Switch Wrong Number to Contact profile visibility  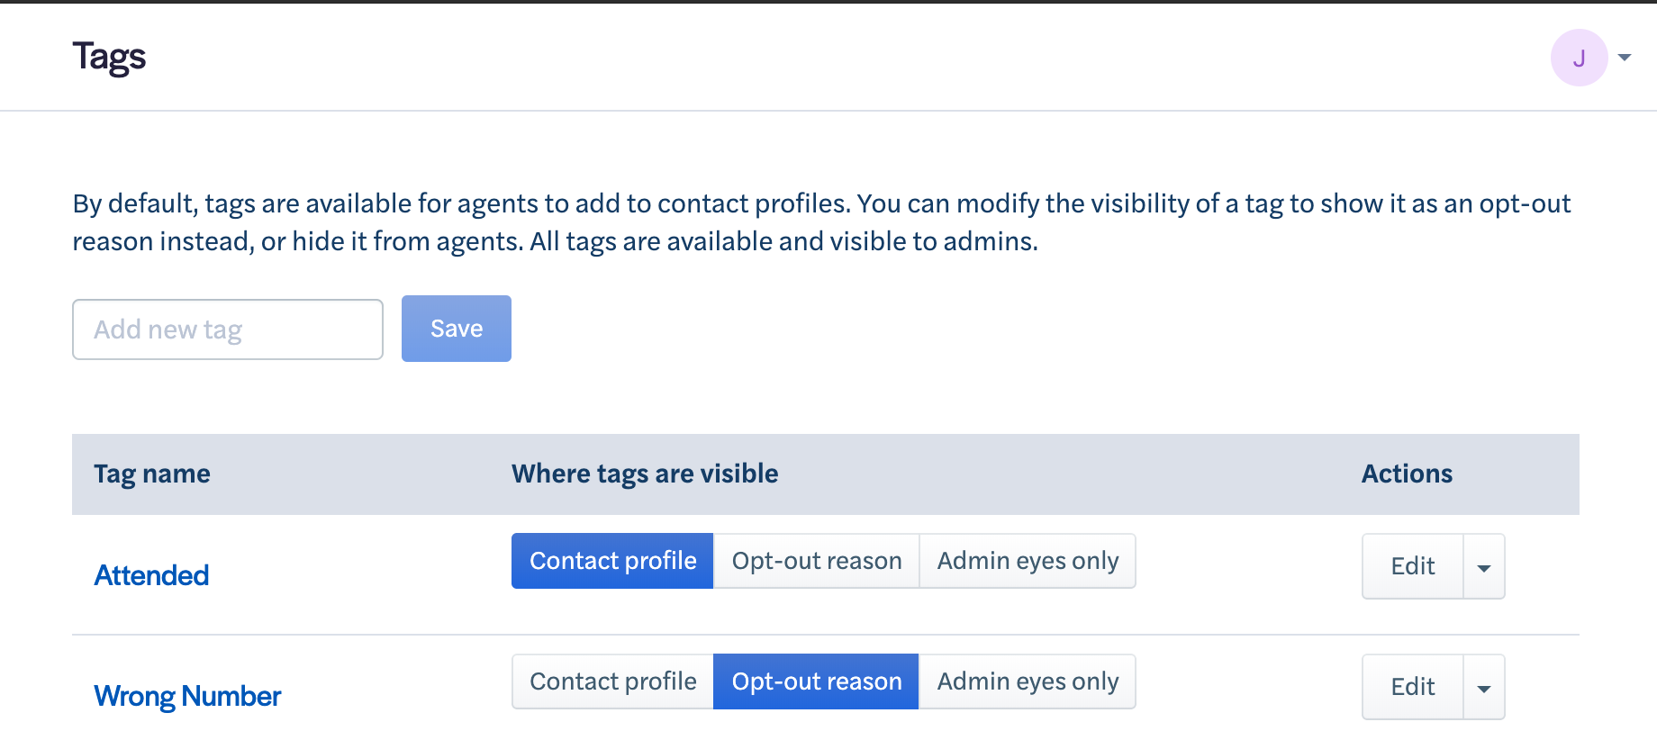[x=611, y=681]
